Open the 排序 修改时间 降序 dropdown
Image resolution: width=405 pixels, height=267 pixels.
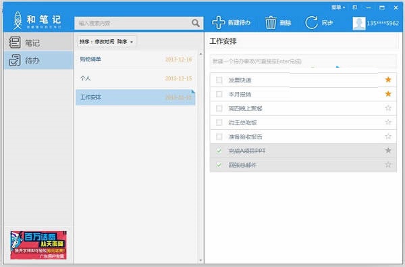click(x=106, y=42)
